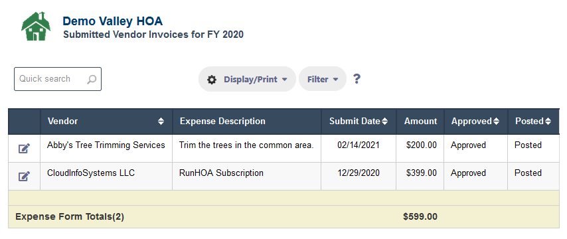Viewport: 567px width, 239px height.
Task: Click the Filter dropdown caret arrow
Action: (x=335, y=80)
